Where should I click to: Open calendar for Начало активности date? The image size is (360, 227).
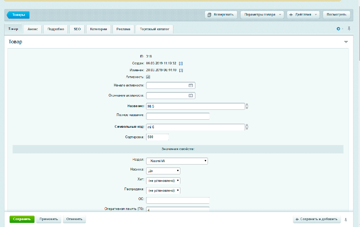click(190, 86)
